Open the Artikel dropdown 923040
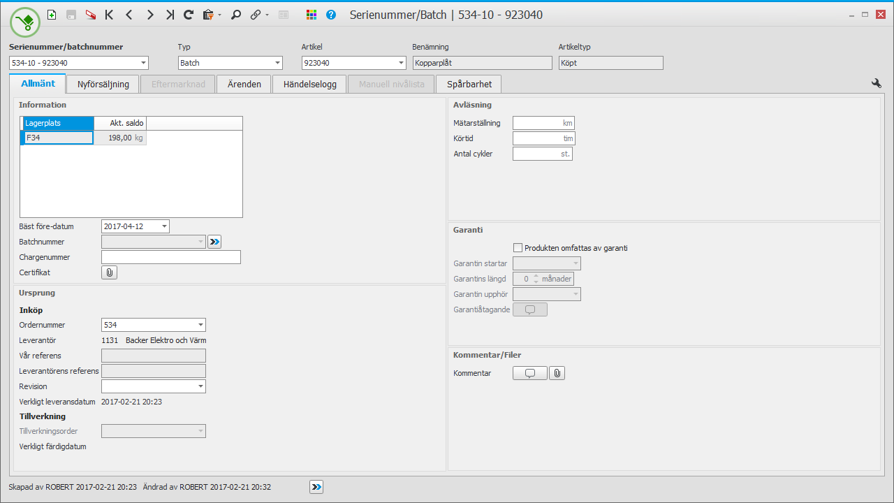This screenshot has height=503, width=894. pyautogui.click(x=401, y=63)
